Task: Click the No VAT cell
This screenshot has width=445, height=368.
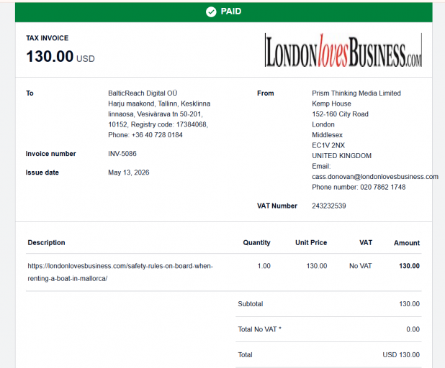Action: tap(361, 266)
